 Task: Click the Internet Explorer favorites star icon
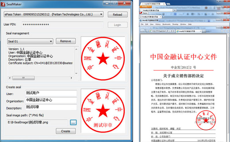tap(225, 31)
